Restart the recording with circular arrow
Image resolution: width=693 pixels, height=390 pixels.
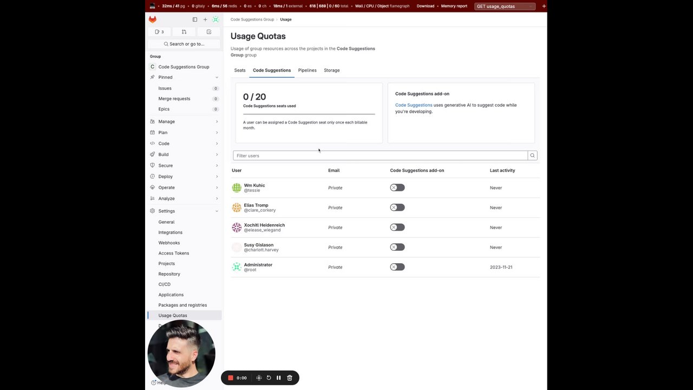(269, 378)
